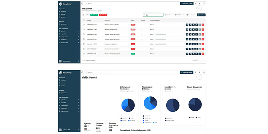The height and width of the screenshot is (134, 268).
Task: Click grey pencil icon in row ending DC2
Action: click(x=200, y=25)
